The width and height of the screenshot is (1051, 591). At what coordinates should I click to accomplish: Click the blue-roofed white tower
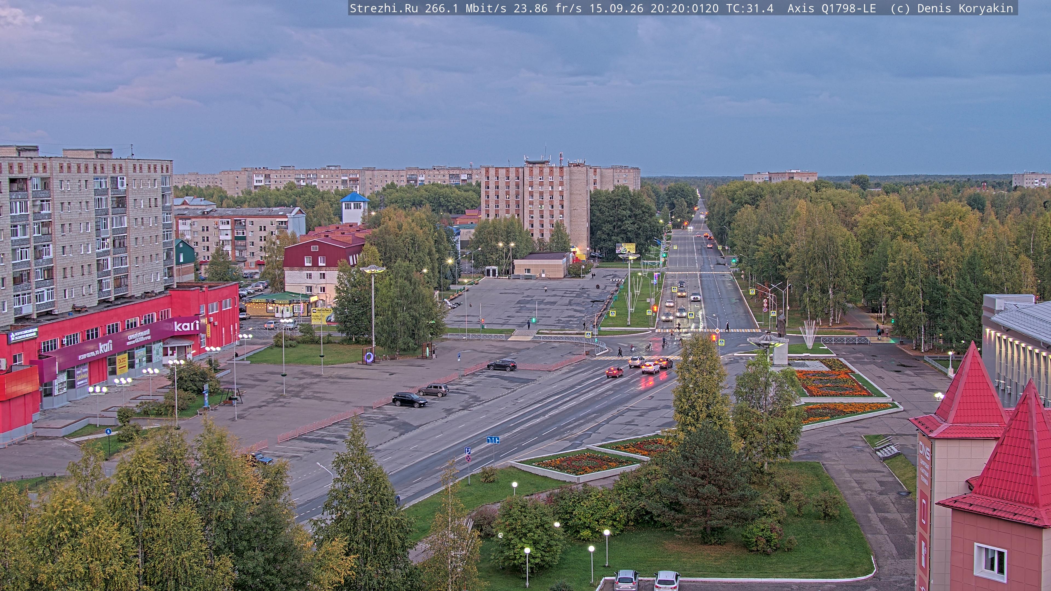(354, 208)
